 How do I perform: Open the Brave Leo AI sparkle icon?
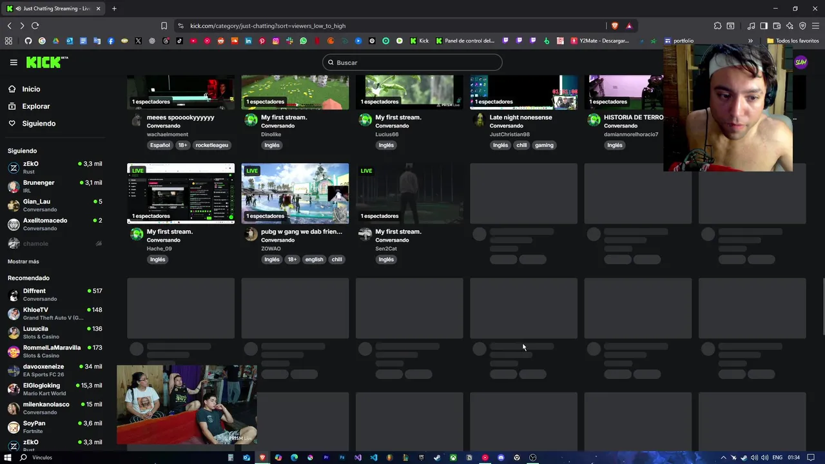(x=790, y=26)
